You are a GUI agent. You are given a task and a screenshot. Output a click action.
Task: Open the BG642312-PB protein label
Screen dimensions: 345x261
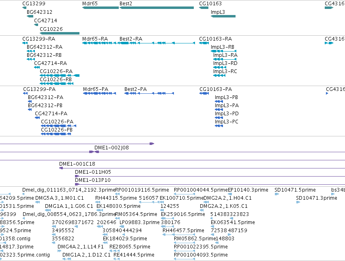pos(45,106)
